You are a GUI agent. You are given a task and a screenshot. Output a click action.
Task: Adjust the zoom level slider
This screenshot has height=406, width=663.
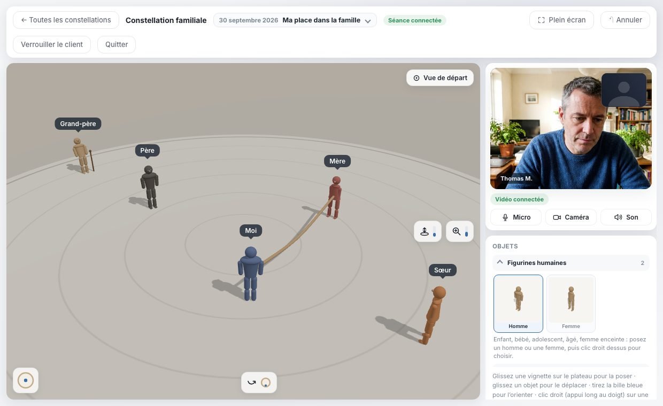(466, 231)
